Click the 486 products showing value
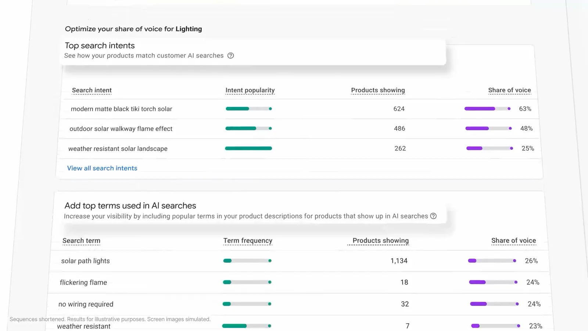The width and height of the screenshot is (588, 331). (399, 128)
